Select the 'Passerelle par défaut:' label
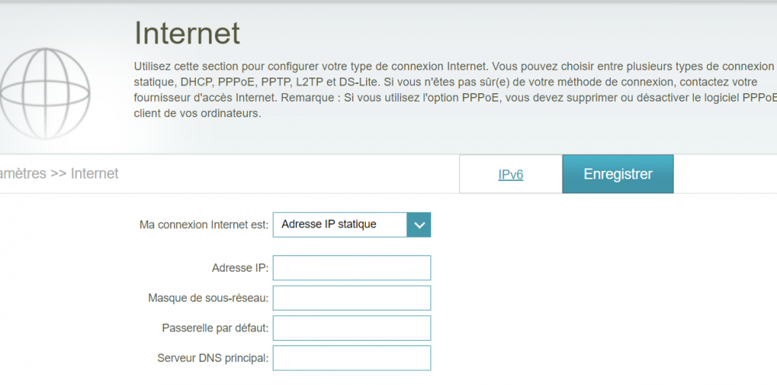Viewport: 777px width, 385px height. tap(215, 328)
